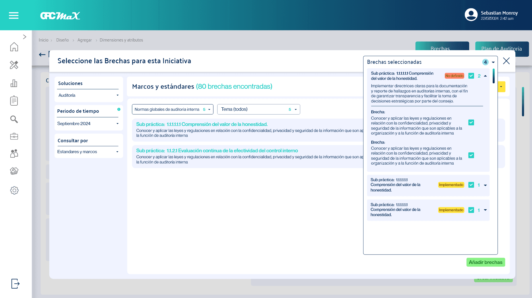Select the briefcase portfolio icon
532x298 pixels.
point(13,137)
